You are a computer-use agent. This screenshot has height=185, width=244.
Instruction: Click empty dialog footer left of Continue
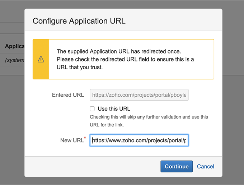pyautogui.click(x=90, y=166)
